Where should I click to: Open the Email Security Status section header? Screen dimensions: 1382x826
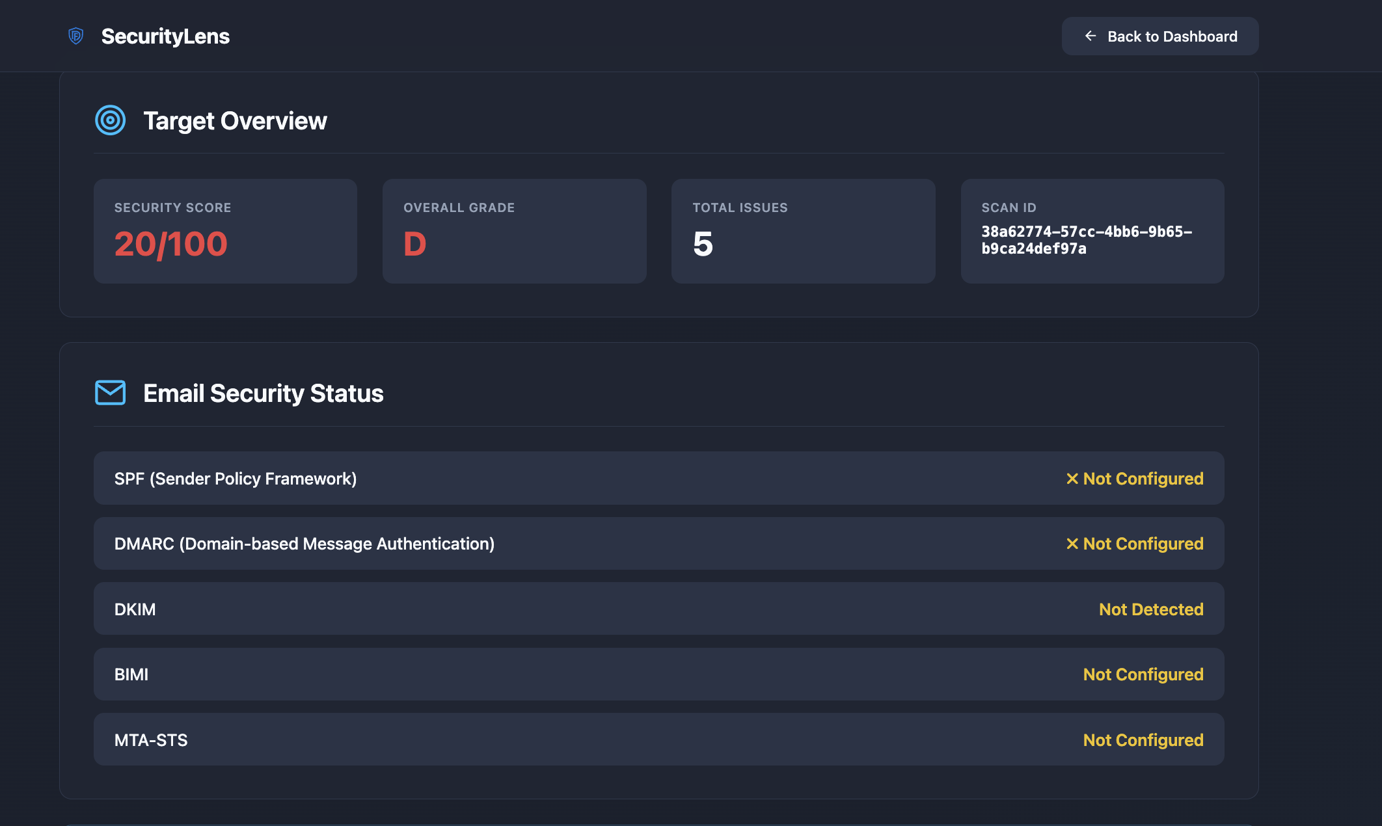[264, 393]
